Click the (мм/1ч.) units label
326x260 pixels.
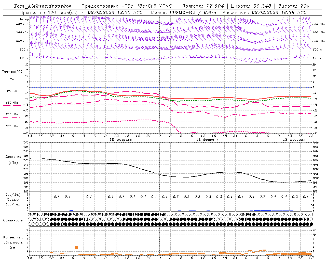point(13,204)
